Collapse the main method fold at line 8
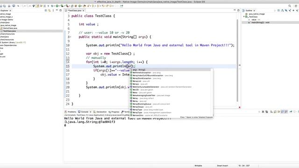The image size is (299, 168). click(x=71, y=37)
